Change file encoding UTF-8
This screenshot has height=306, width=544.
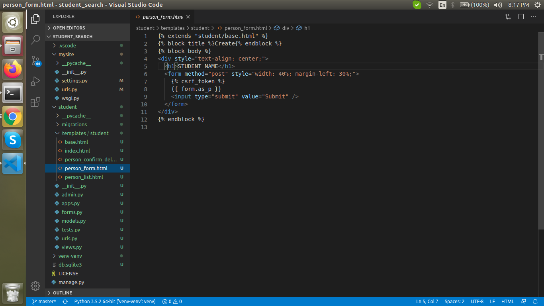[477, 302]
